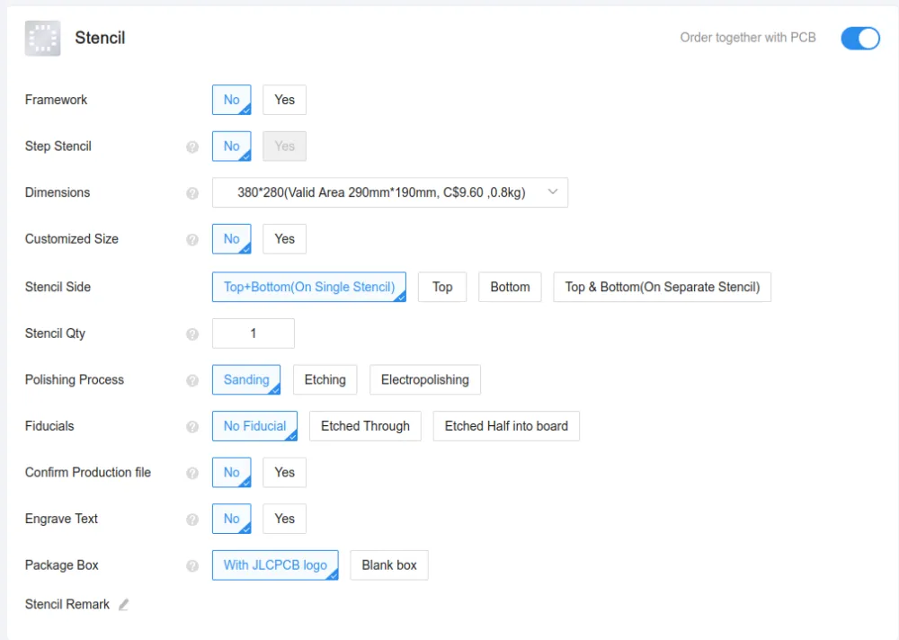Screen dimensions: 899x640
Task: Click the help icon beside Step Stencil
Action: (x=192, y=147)
